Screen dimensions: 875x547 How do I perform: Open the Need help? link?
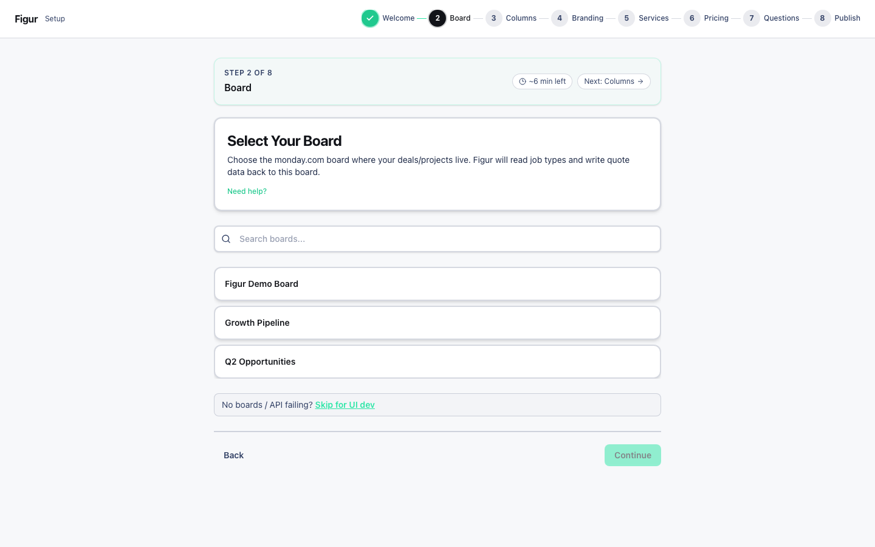[x=247, y=191]
